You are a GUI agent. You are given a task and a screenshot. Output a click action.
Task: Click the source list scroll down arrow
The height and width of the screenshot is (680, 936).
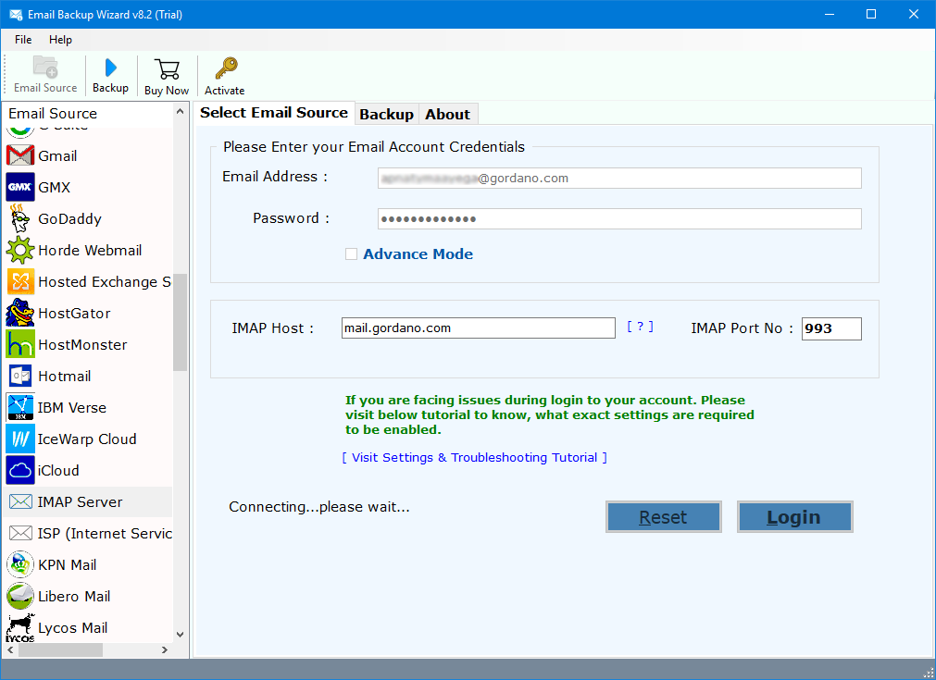[x=181, y=635]
